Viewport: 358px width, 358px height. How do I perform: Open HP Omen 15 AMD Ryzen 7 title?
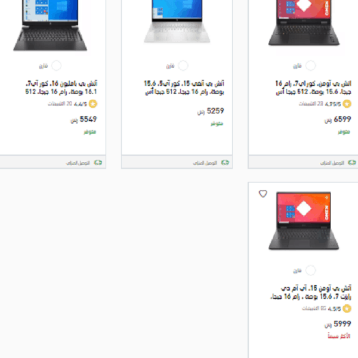[311, 292]
